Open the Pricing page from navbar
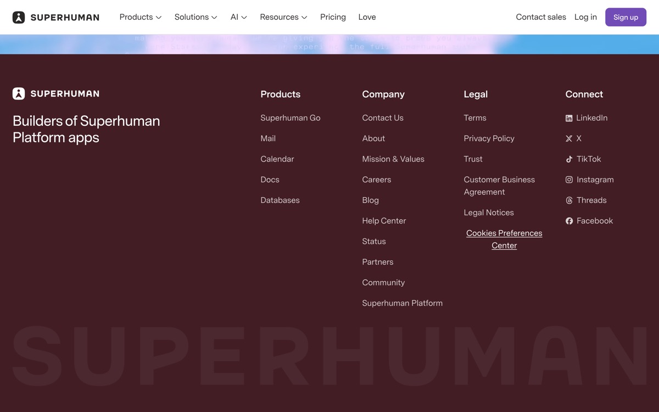This screenshot has width=659, height=412. click(333, 17)
